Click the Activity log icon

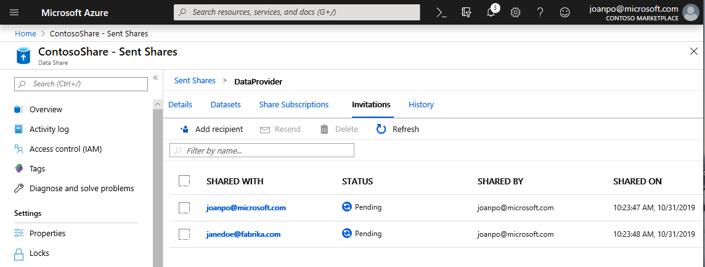click(x=19, y=129)
